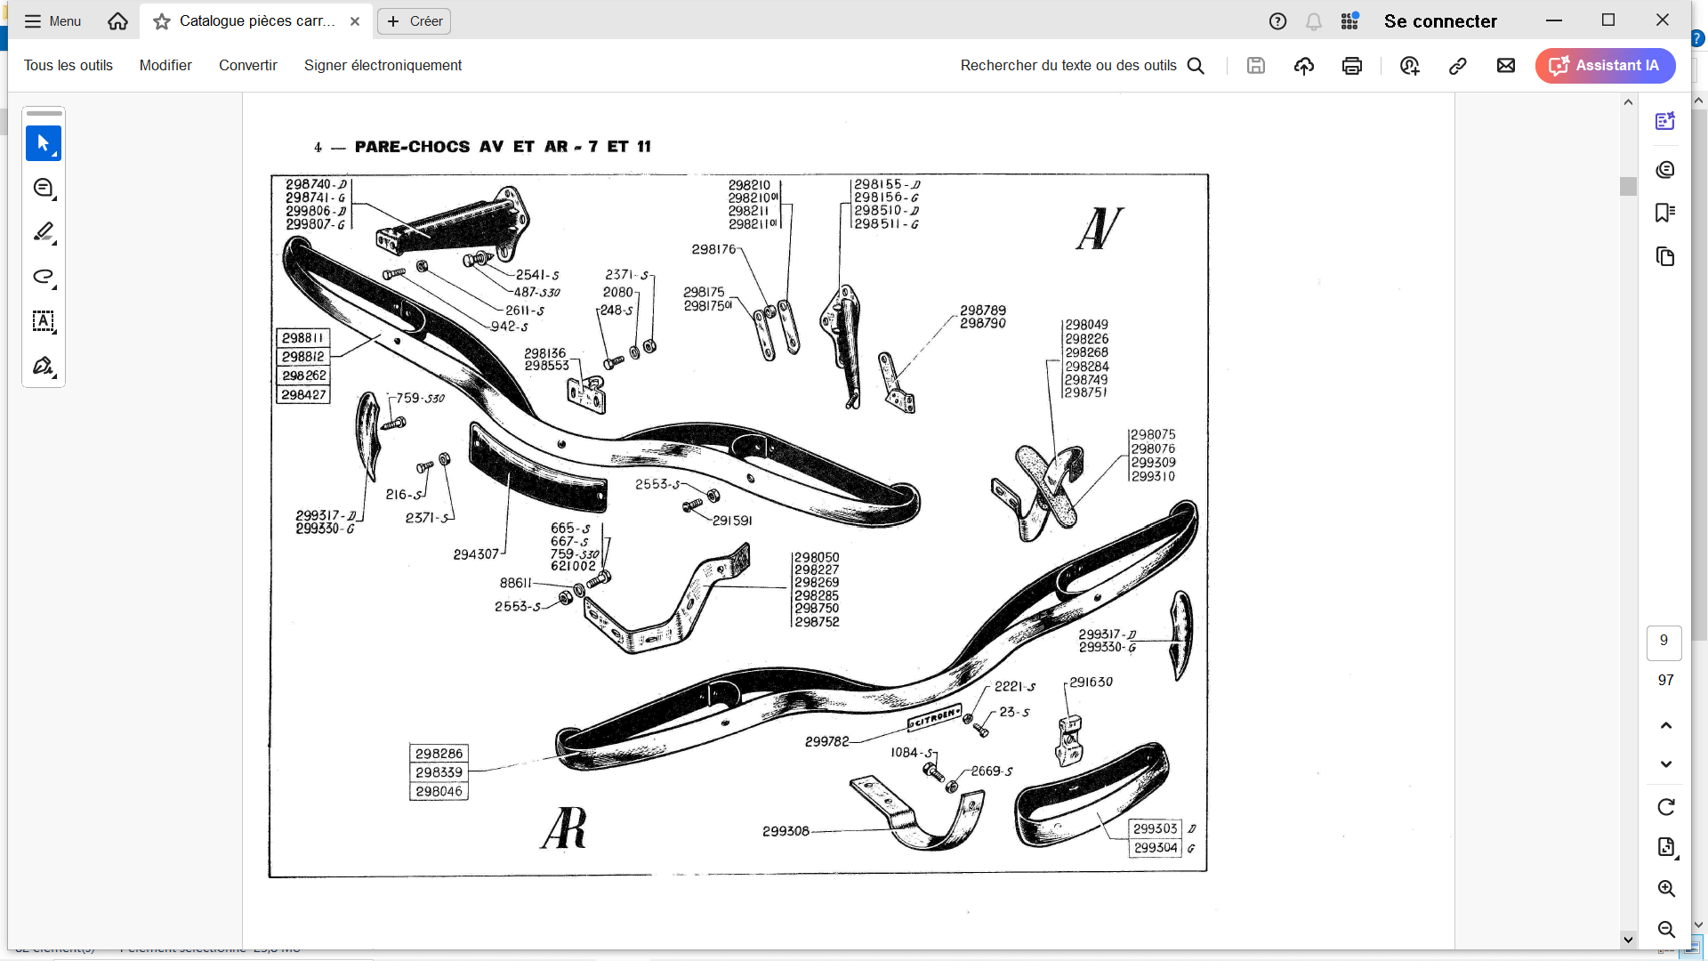Open the notifications bell
1708x961 pixels.
click(x=1313, y=21)
